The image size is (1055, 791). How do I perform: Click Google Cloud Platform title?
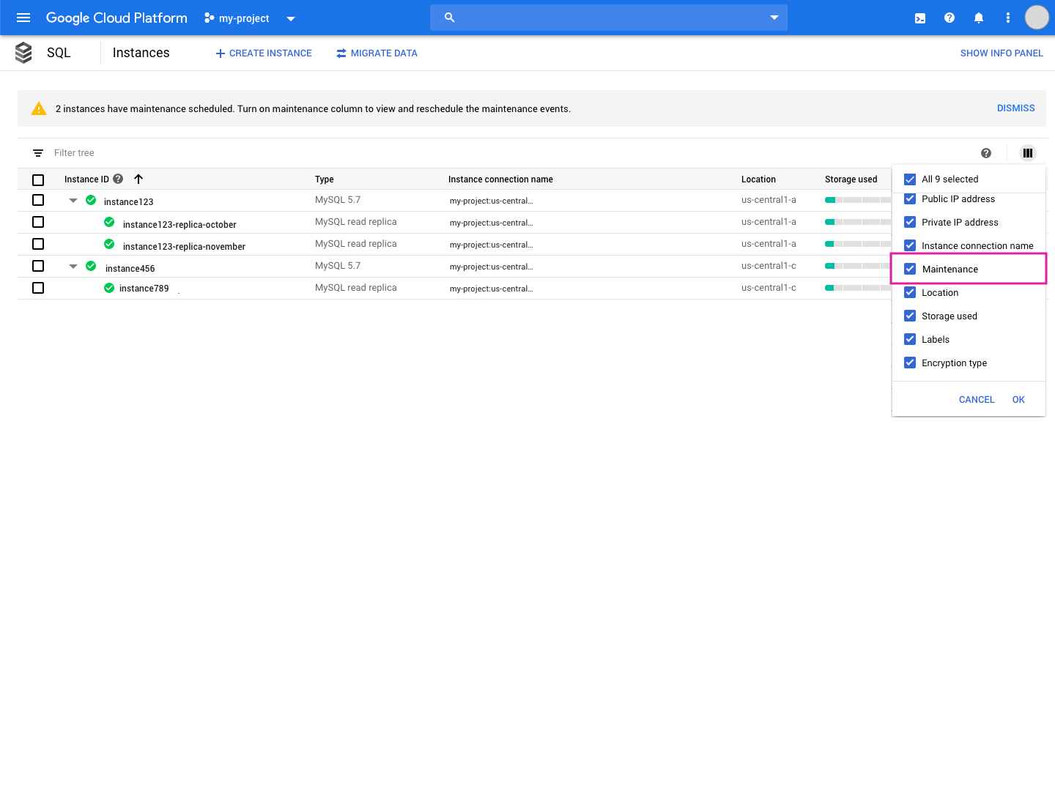[116, 18]
